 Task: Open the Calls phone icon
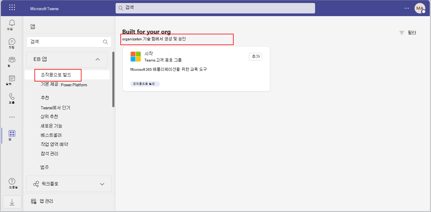[x=12, y=96]
